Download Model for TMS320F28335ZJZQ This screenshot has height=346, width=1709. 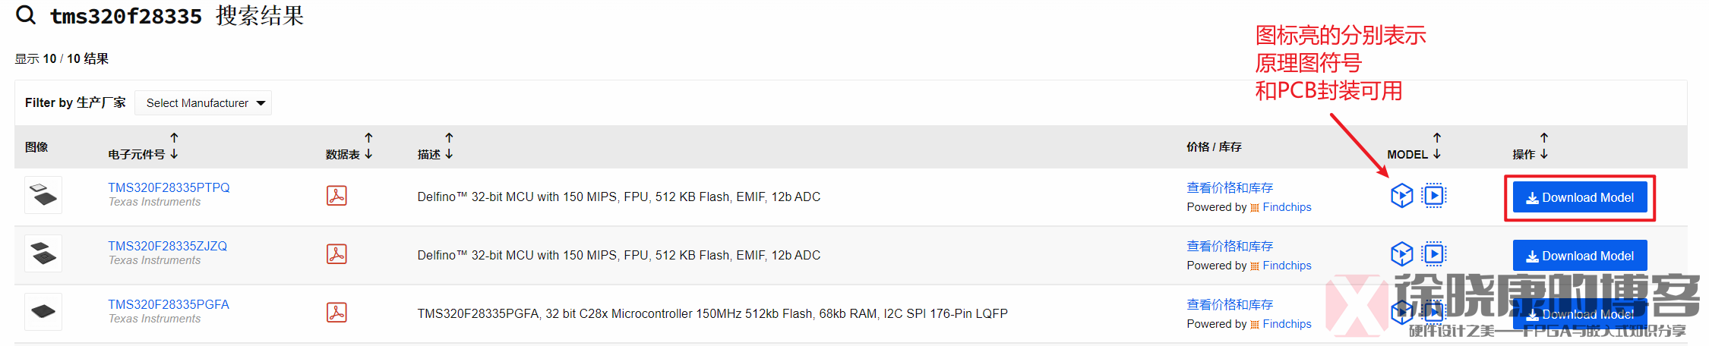(x=1580, y=256)
